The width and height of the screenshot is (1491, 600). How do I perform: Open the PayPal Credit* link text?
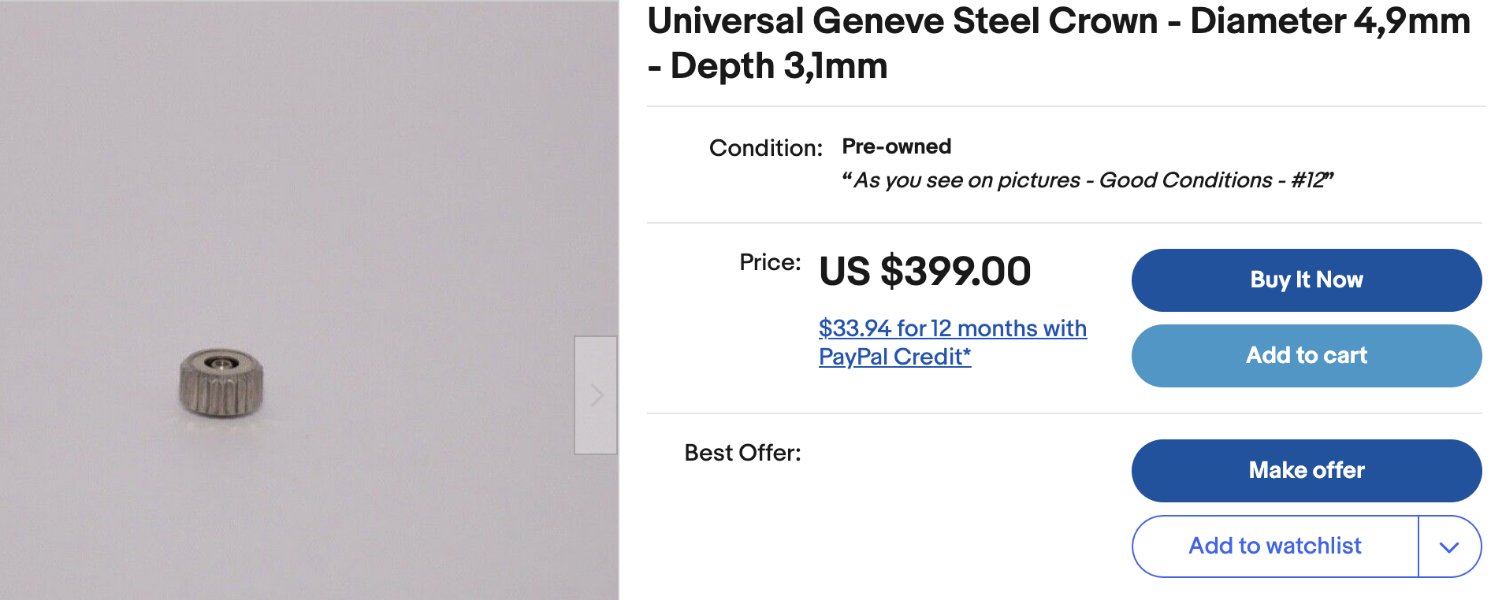894,357
